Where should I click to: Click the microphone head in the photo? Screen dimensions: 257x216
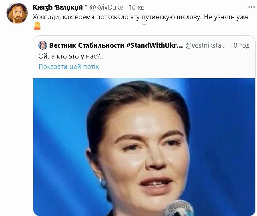(179, 208)
